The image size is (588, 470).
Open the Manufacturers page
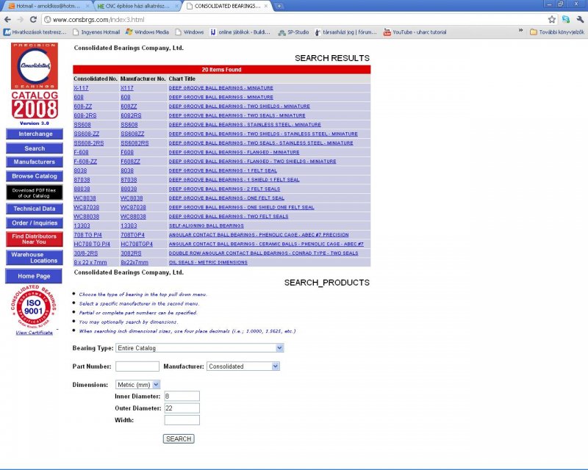point(35,162)
